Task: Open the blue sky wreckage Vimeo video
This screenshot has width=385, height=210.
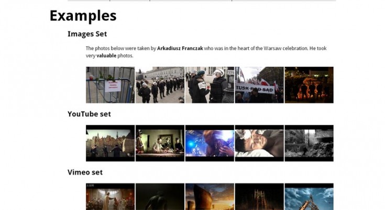Action: point(309,196)
